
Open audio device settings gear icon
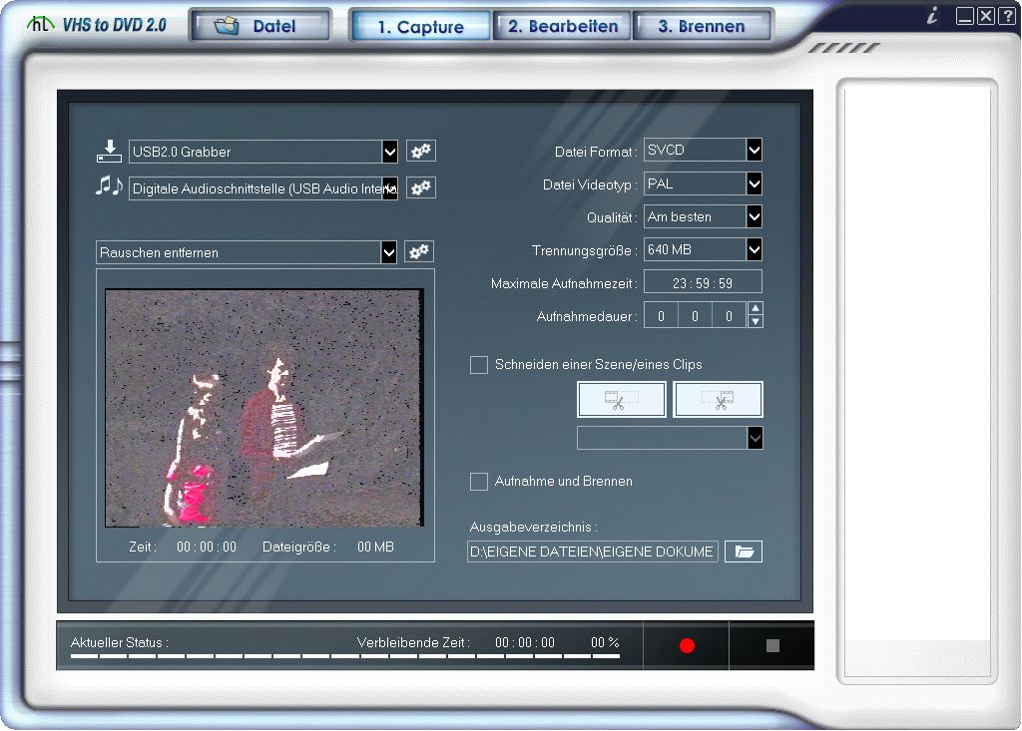(x=421, y=187)
